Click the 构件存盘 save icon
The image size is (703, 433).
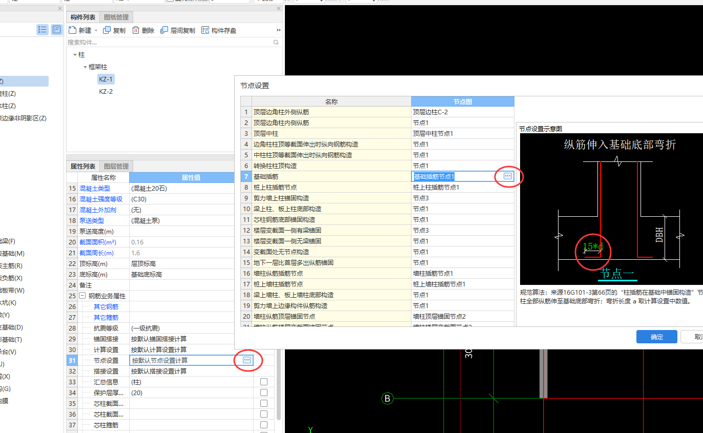[205, 30]
